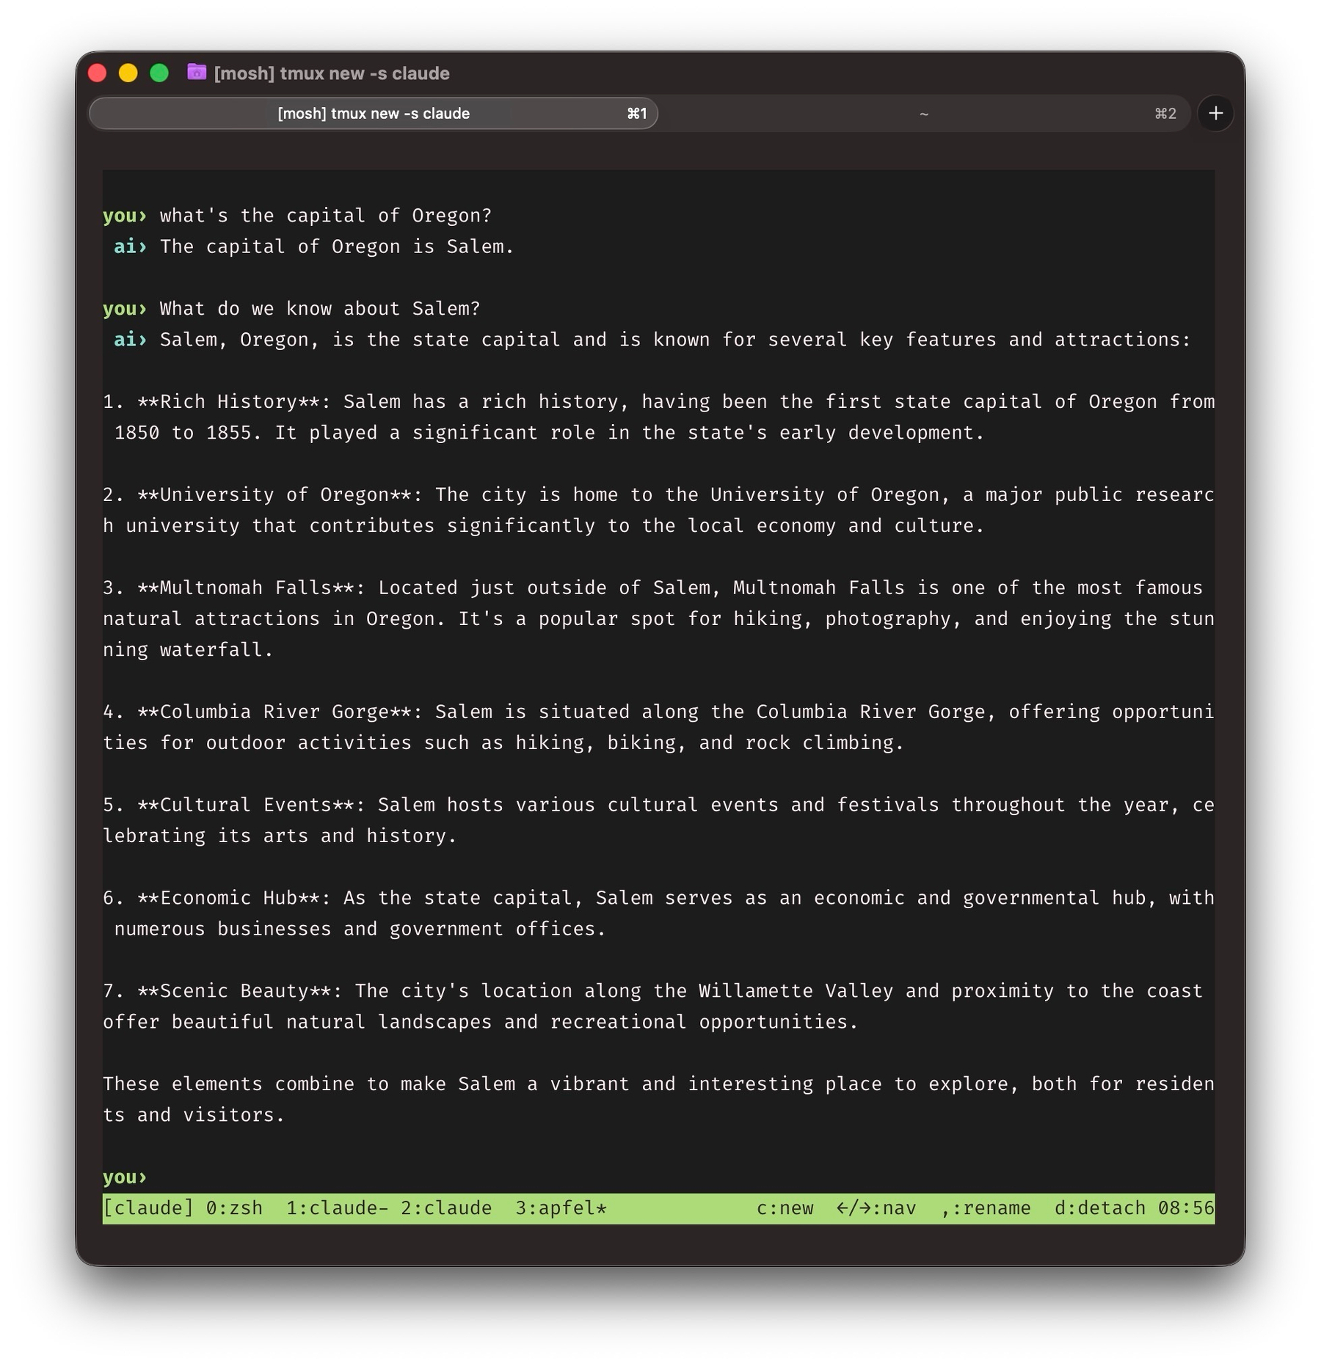Click the yellow minimize window button
The height and width of the screenshot is (1366, 1321).
(128, 73)
